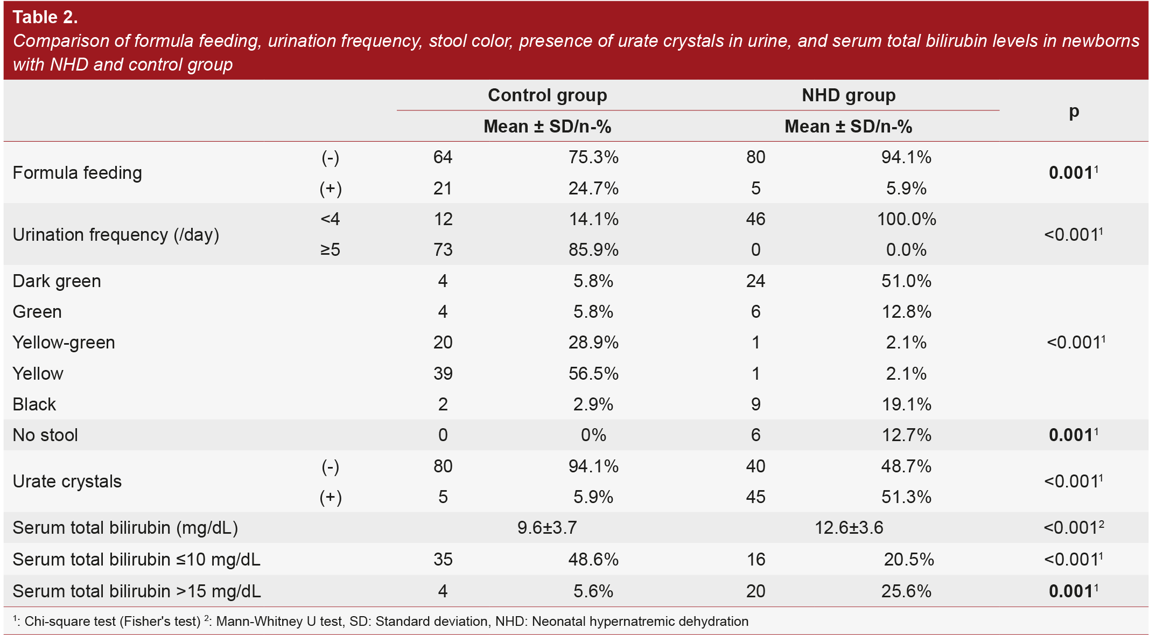The image size is (1149, 635).
Task: Select the "Formula feeding" row label
Action: [77, 173]
